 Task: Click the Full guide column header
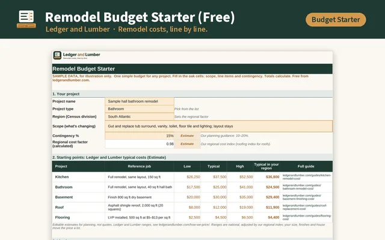(306, 166)
